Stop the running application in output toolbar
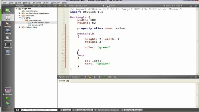Image resolution: width=199 pixels, height=112 pixels. coord(110,77)
